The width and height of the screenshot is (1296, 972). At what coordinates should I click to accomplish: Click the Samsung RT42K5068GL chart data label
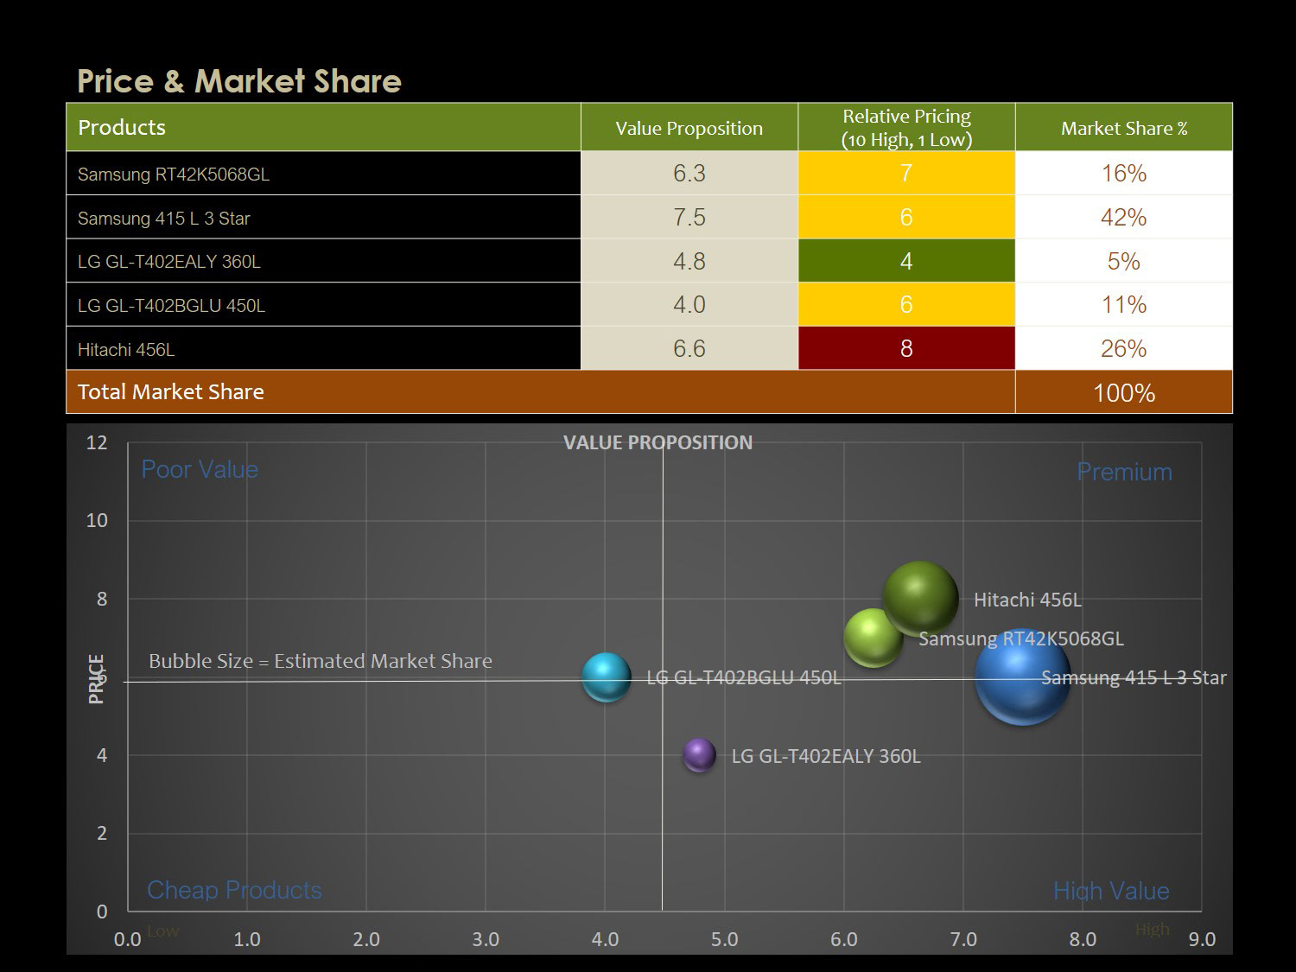tap(1021, 638)
